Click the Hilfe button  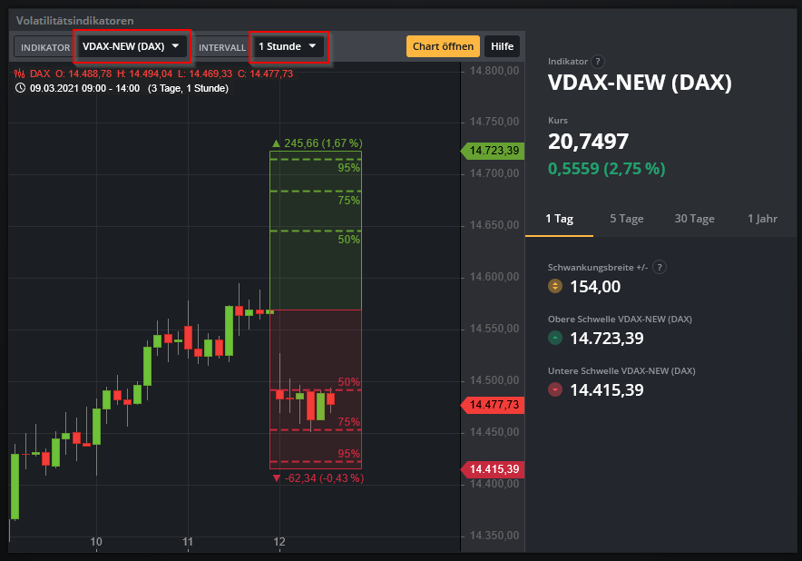pyautogui.click(x=502, y=46)
